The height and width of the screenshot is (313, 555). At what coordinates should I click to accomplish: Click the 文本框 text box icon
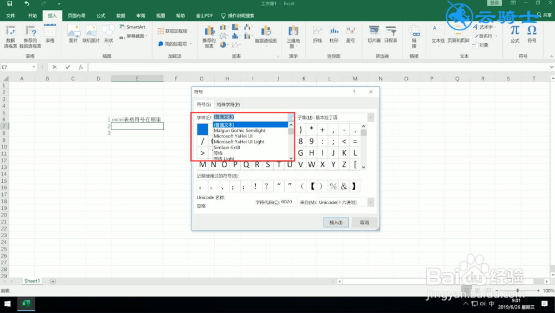pyautogui.click(x=438, y=34)
